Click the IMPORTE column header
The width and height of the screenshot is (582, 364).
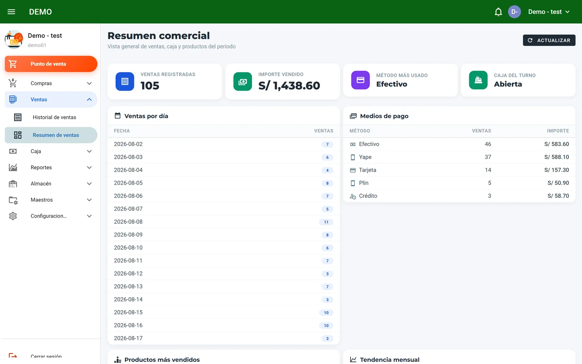click(x=558, y=131)
